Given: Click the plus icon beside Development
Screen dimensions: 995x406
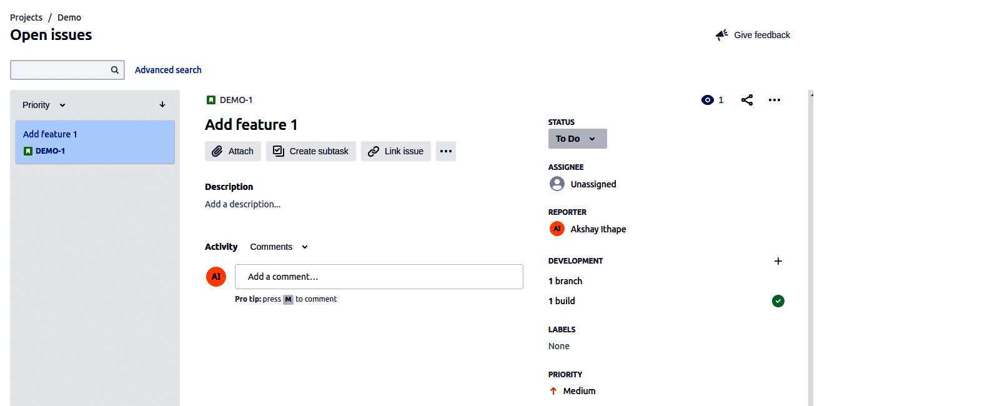Looking at the screenshot, I should point(778,261).
